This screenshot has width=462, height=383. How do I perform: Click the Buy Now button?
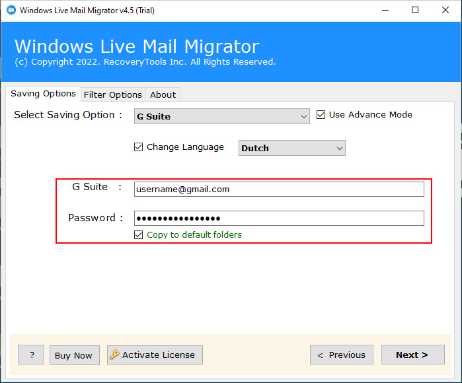point(74,355)
